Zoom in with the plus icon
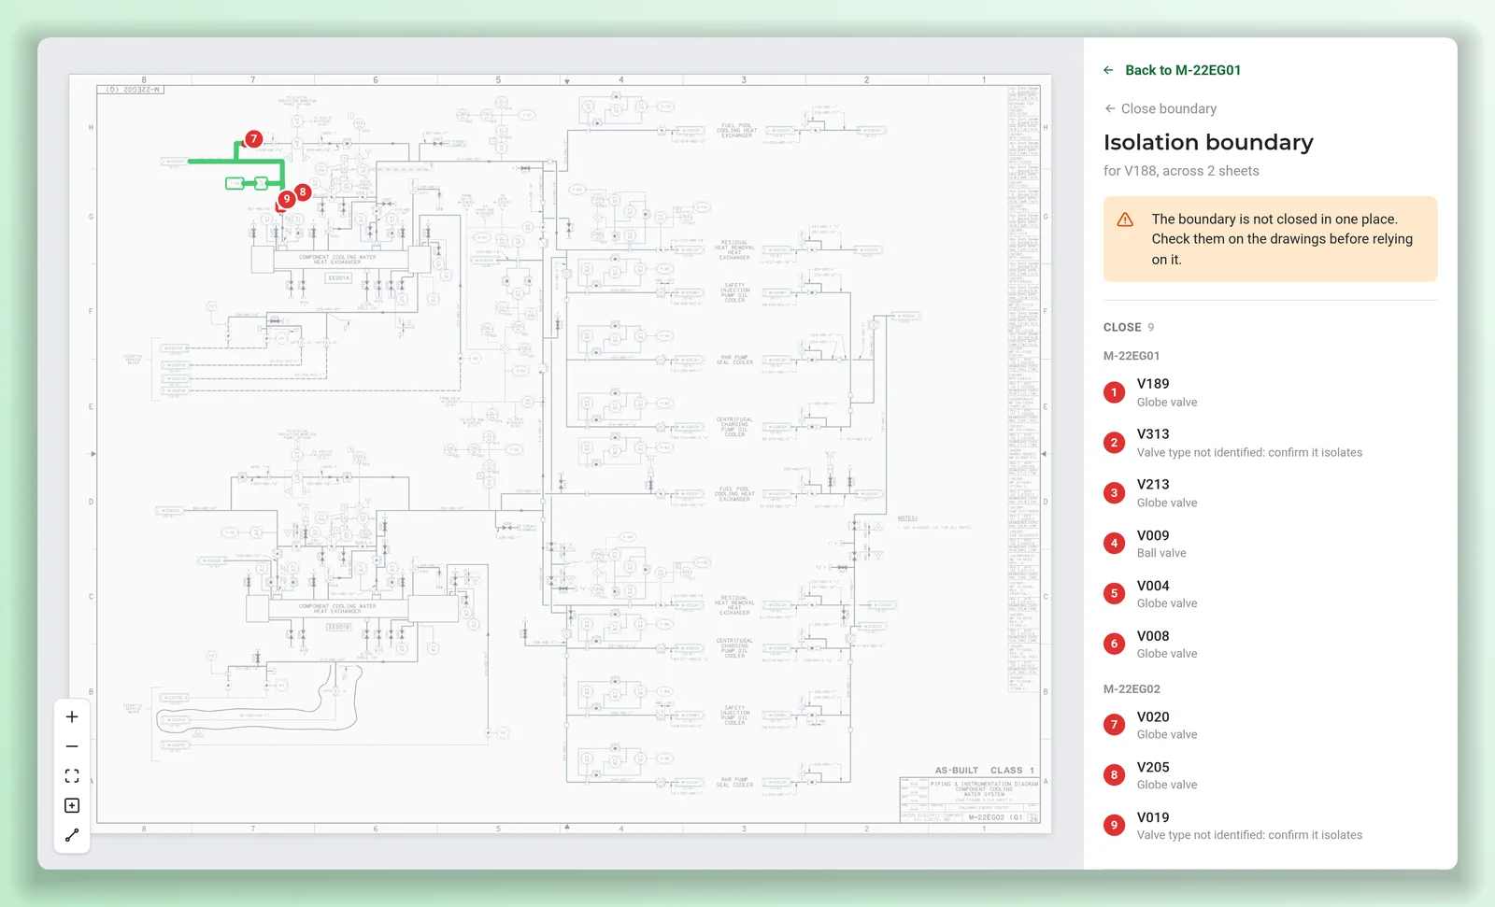 point(72,716)
